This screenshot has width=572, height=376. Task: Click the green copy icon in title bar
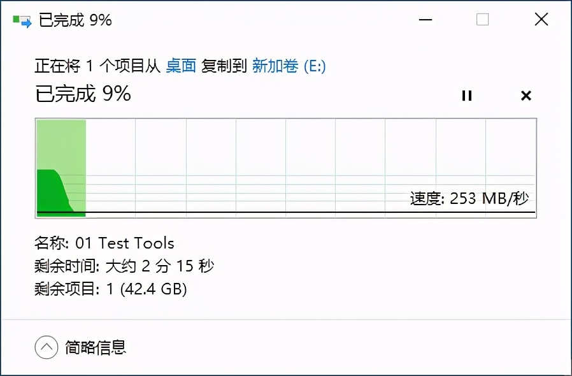(x=17, y=19)
